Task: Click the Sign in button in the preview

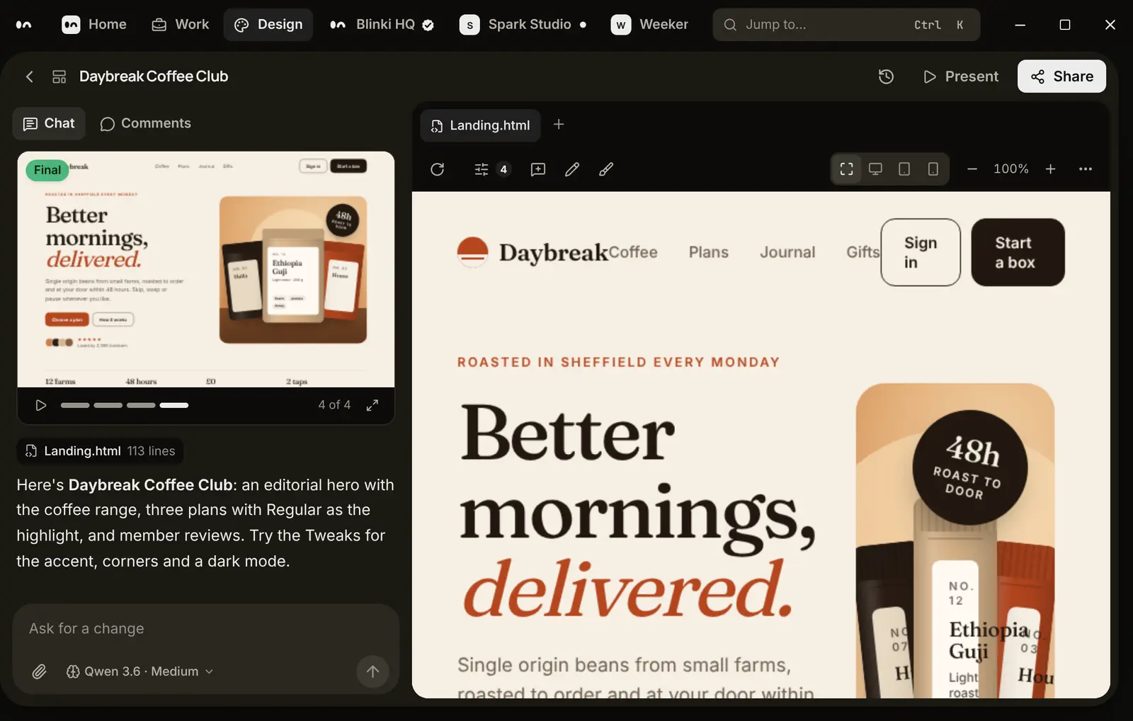Action: (921, 252)
